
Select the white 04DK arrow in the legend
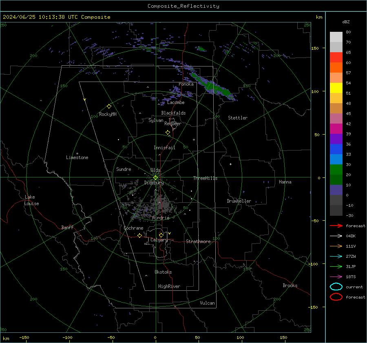(x=336, y=236)
